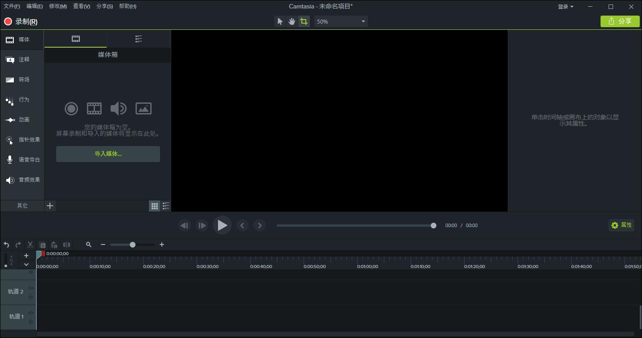The height and width of the screenshot is (338, 642).
Task: Open the 注释 annotations panel
Action: (x=22, y=60)
